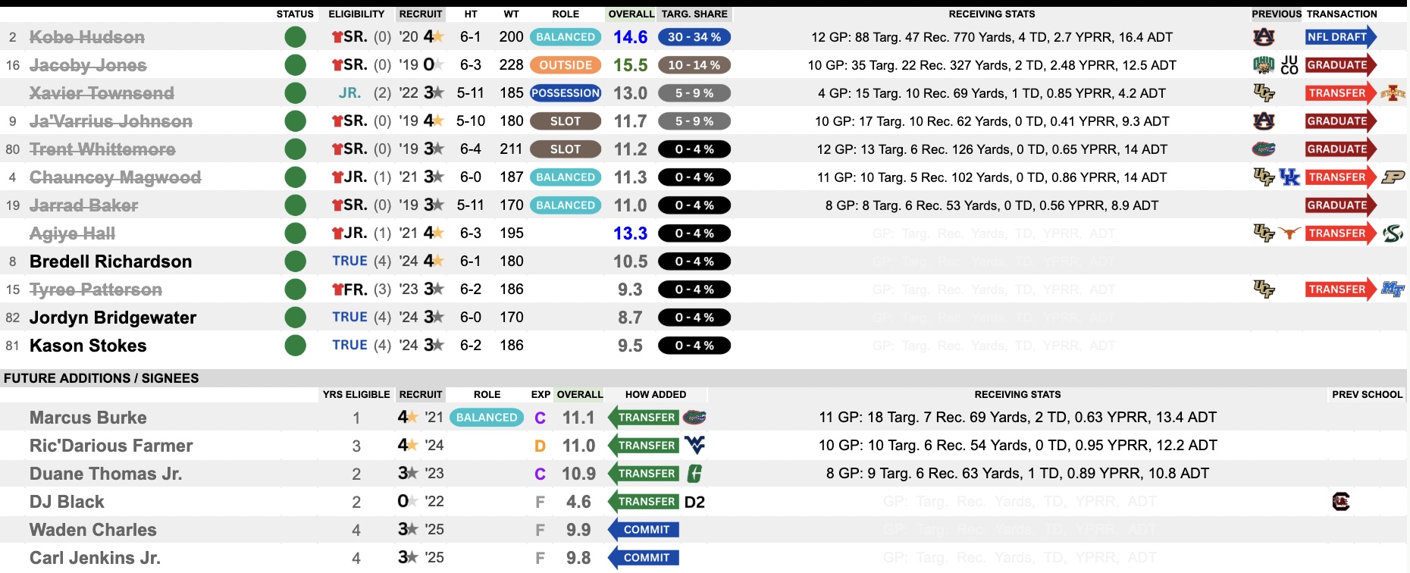Click the Texas Longhorns logo for Agiye Hall
The height and width of the screenshot is (573, 1410).
coord(1289,233)
